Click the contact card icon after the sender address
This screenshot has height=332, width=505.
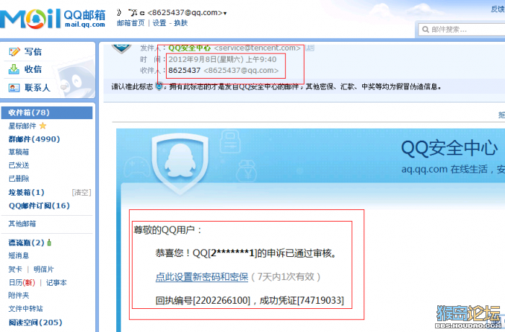309,48
